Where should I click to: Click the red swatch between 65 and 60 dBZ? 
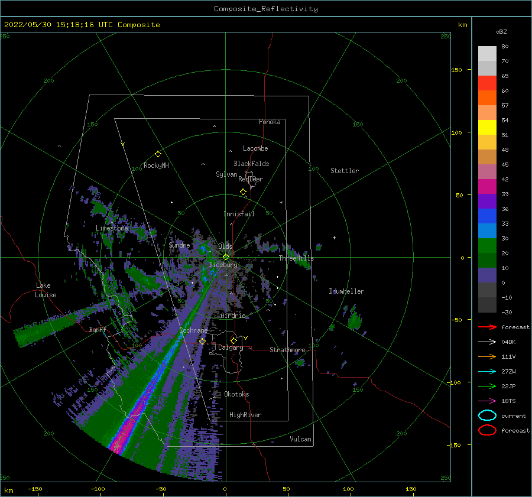(487, 83)
